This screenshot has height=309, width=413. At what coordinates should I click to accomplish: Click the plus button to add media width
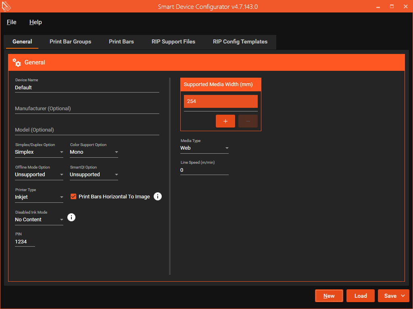click(225, 121)
